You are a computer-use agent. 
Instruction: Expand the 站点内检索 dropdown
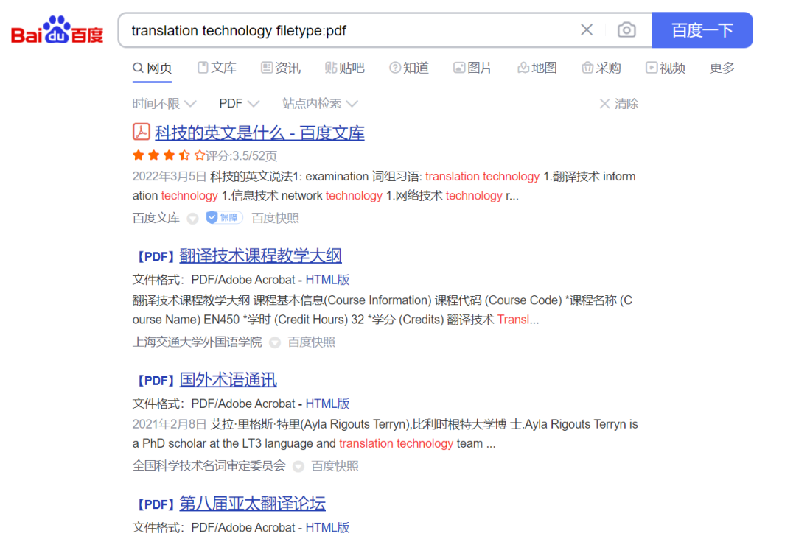321,103
